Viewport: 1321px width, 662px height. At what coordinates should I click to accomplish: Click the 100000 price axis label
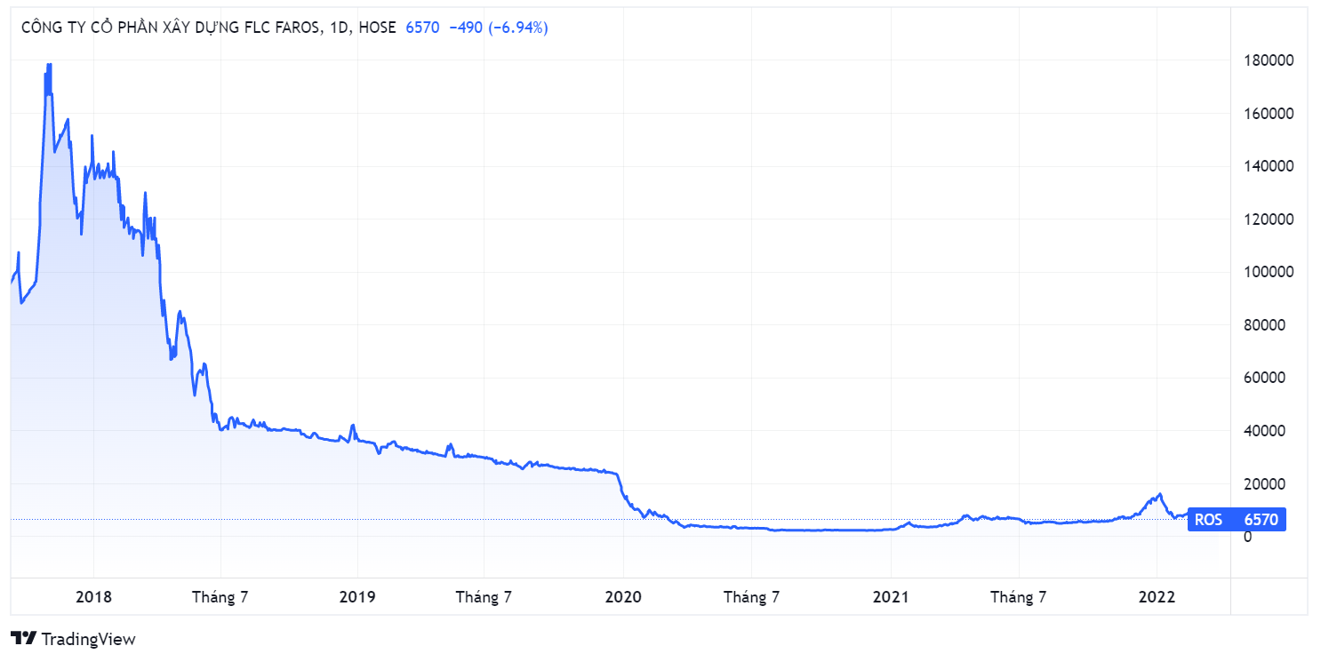[x=1267, y=272]
